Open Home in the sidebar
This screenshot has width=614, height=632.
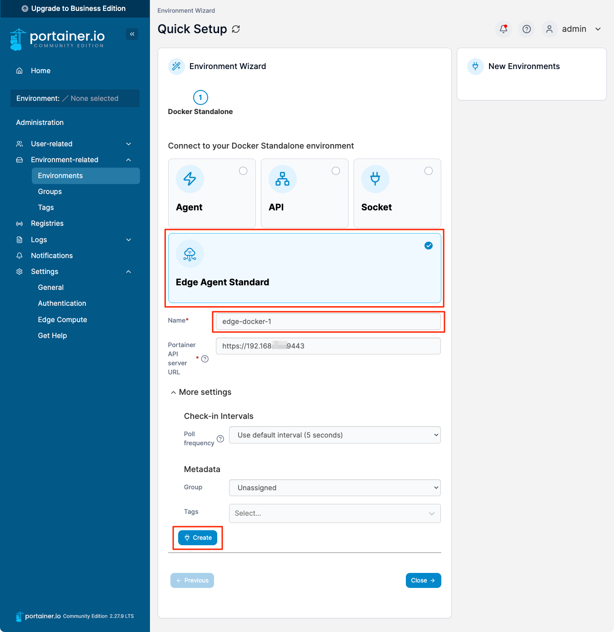coord(40,71)
